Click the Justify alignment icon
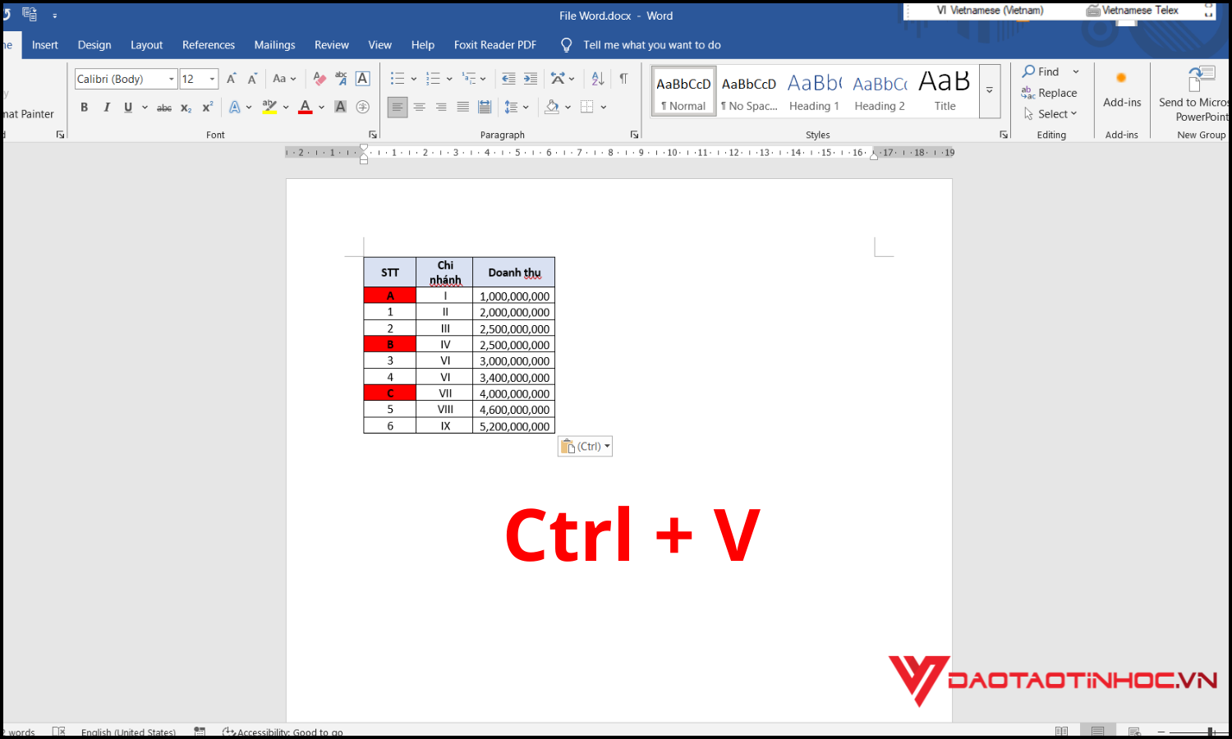Viewport: 1232px width, 739px height. [463, 107]
